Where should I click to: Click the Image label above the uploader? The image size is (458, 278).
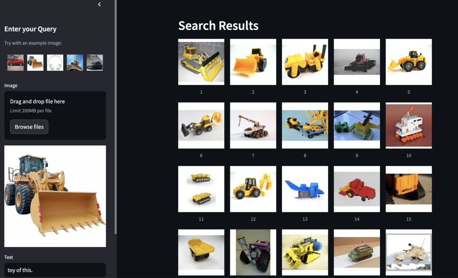[x=11, y=86]
